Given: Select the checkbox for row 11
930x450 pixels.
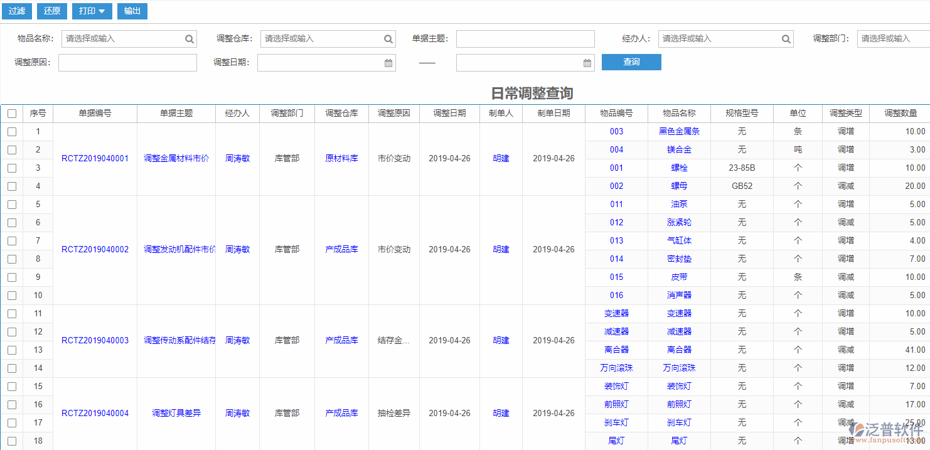Looking at the screenshot, I should pos(12,314).
